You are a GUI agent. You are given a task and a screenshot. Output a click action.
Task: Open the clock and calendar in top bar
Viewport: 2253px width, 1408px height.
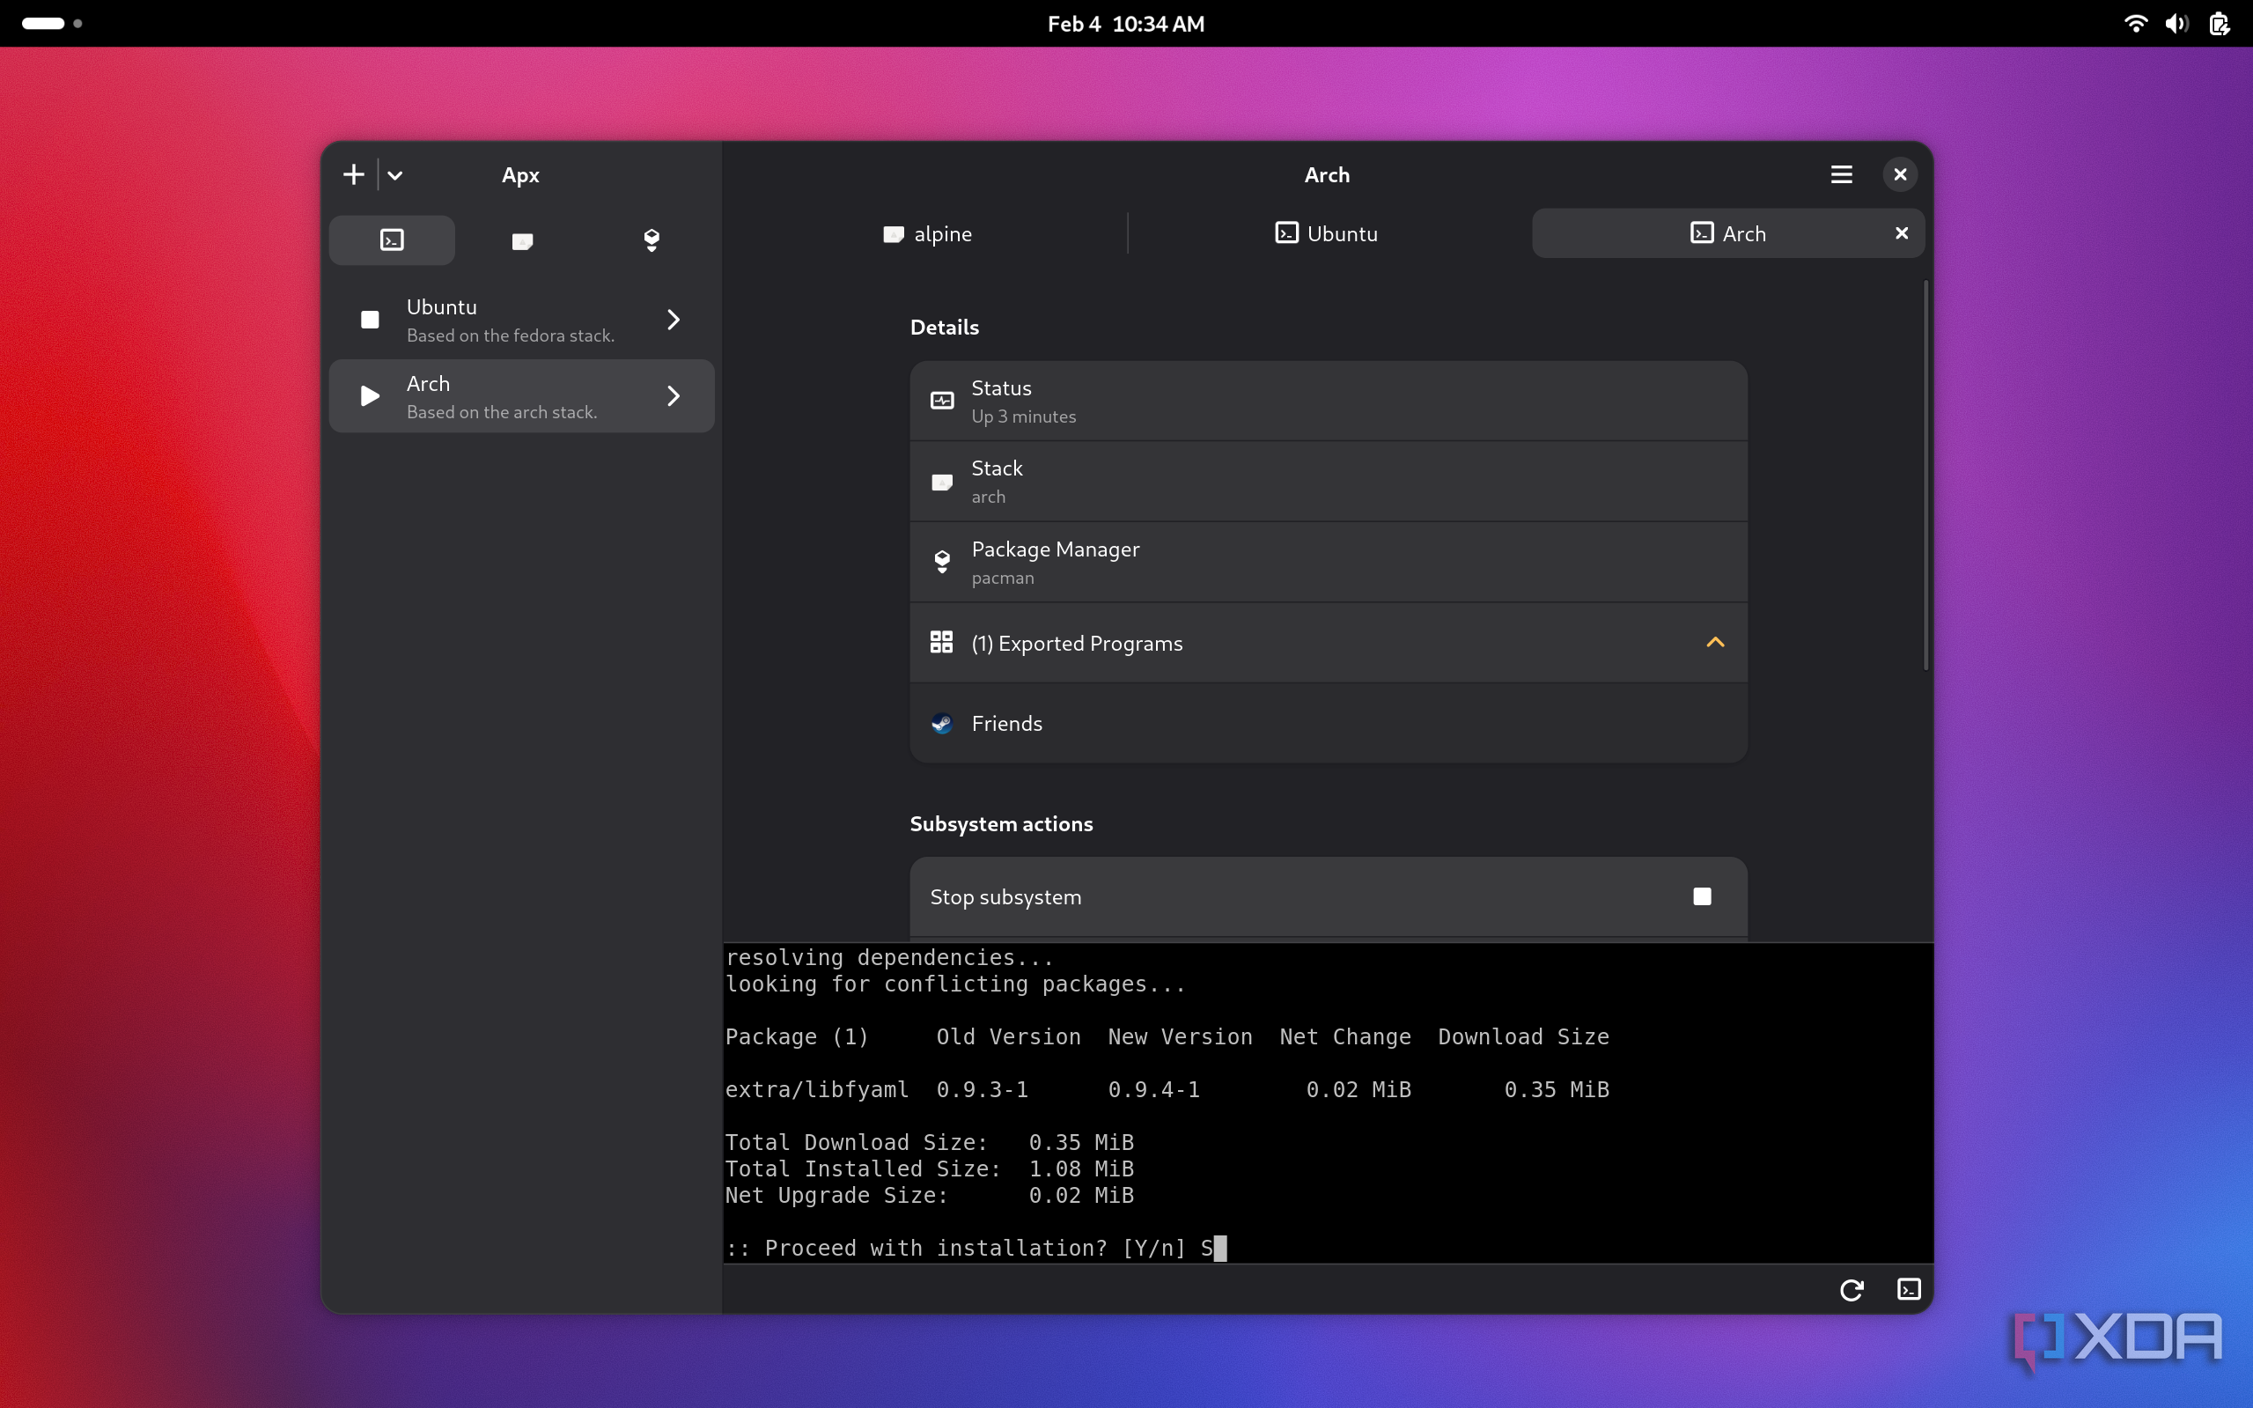pyautogui.click(x=1125, y=23)
